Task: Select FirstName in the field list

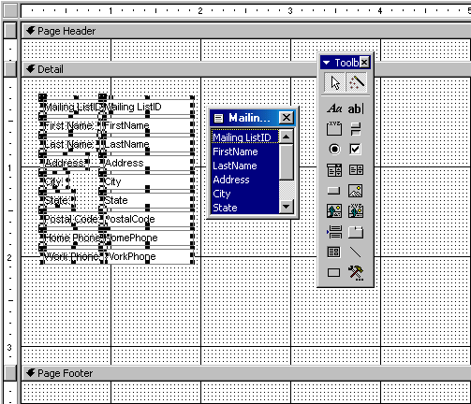Action: (x=244, y=151)
